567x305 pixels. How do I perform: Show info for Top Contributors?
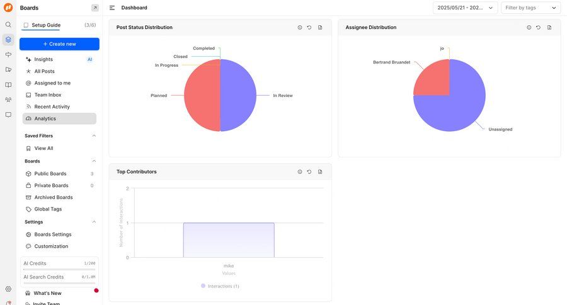(x=300, y=172)
